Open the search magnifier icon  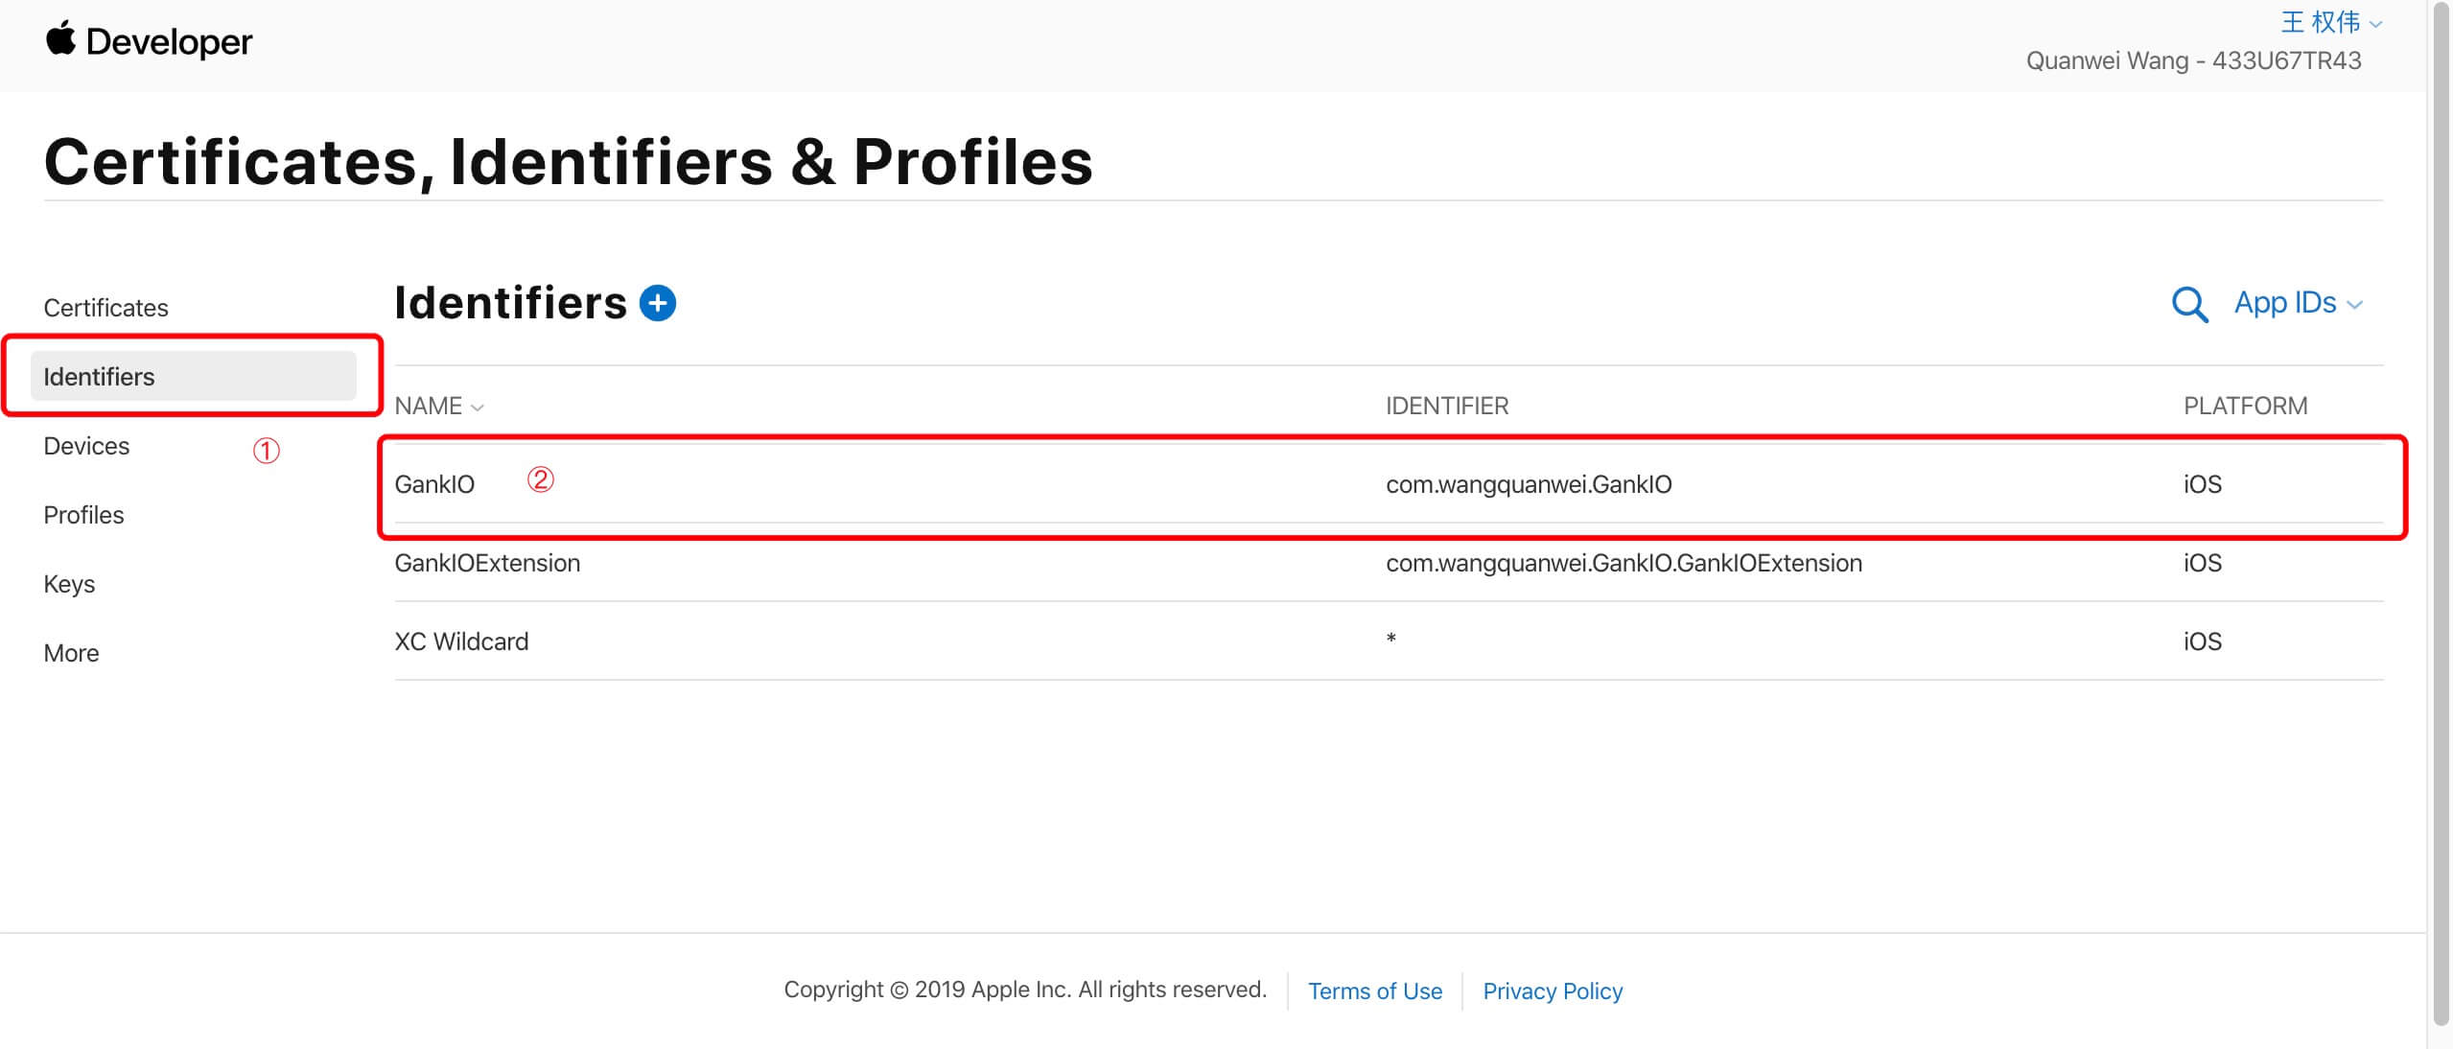tap(2189, 305)
